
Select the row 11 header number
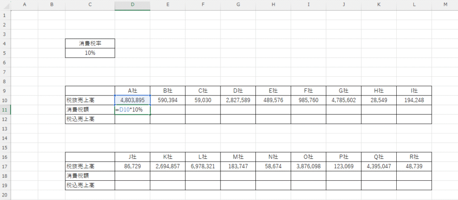click(x=5, y=109)
